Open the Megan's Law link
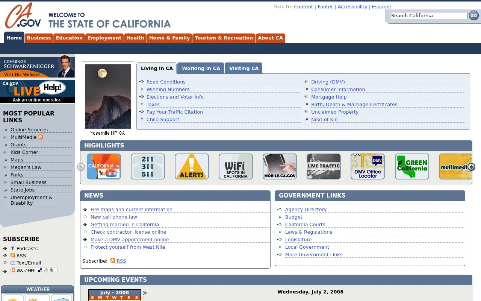The image size is (481, 301). [x=26, y=167]
